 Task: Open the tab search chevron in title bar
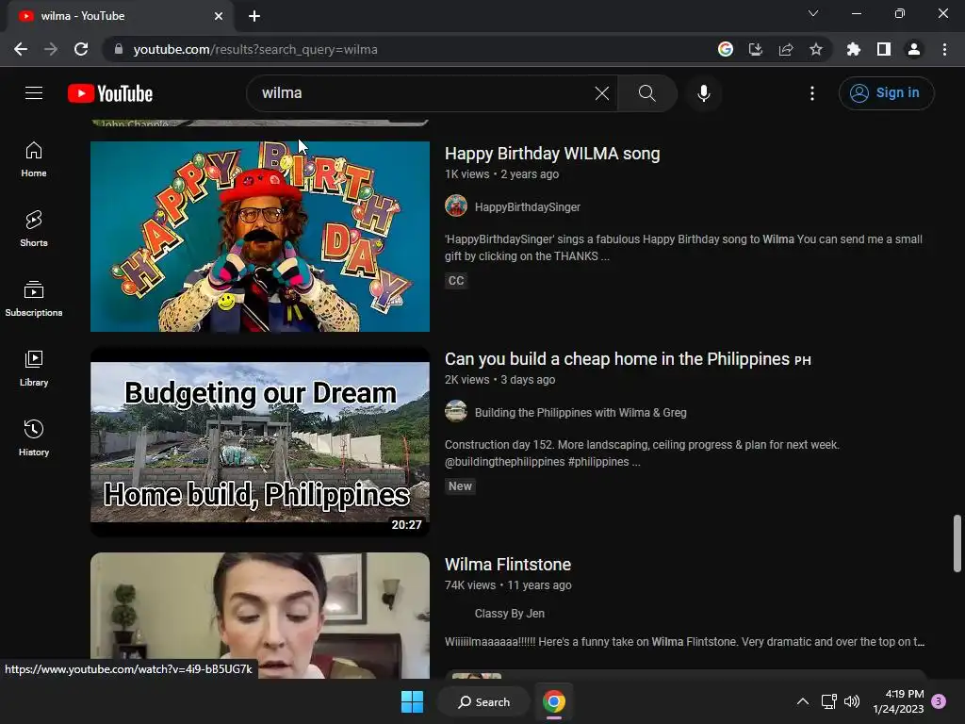click(813, 13)
